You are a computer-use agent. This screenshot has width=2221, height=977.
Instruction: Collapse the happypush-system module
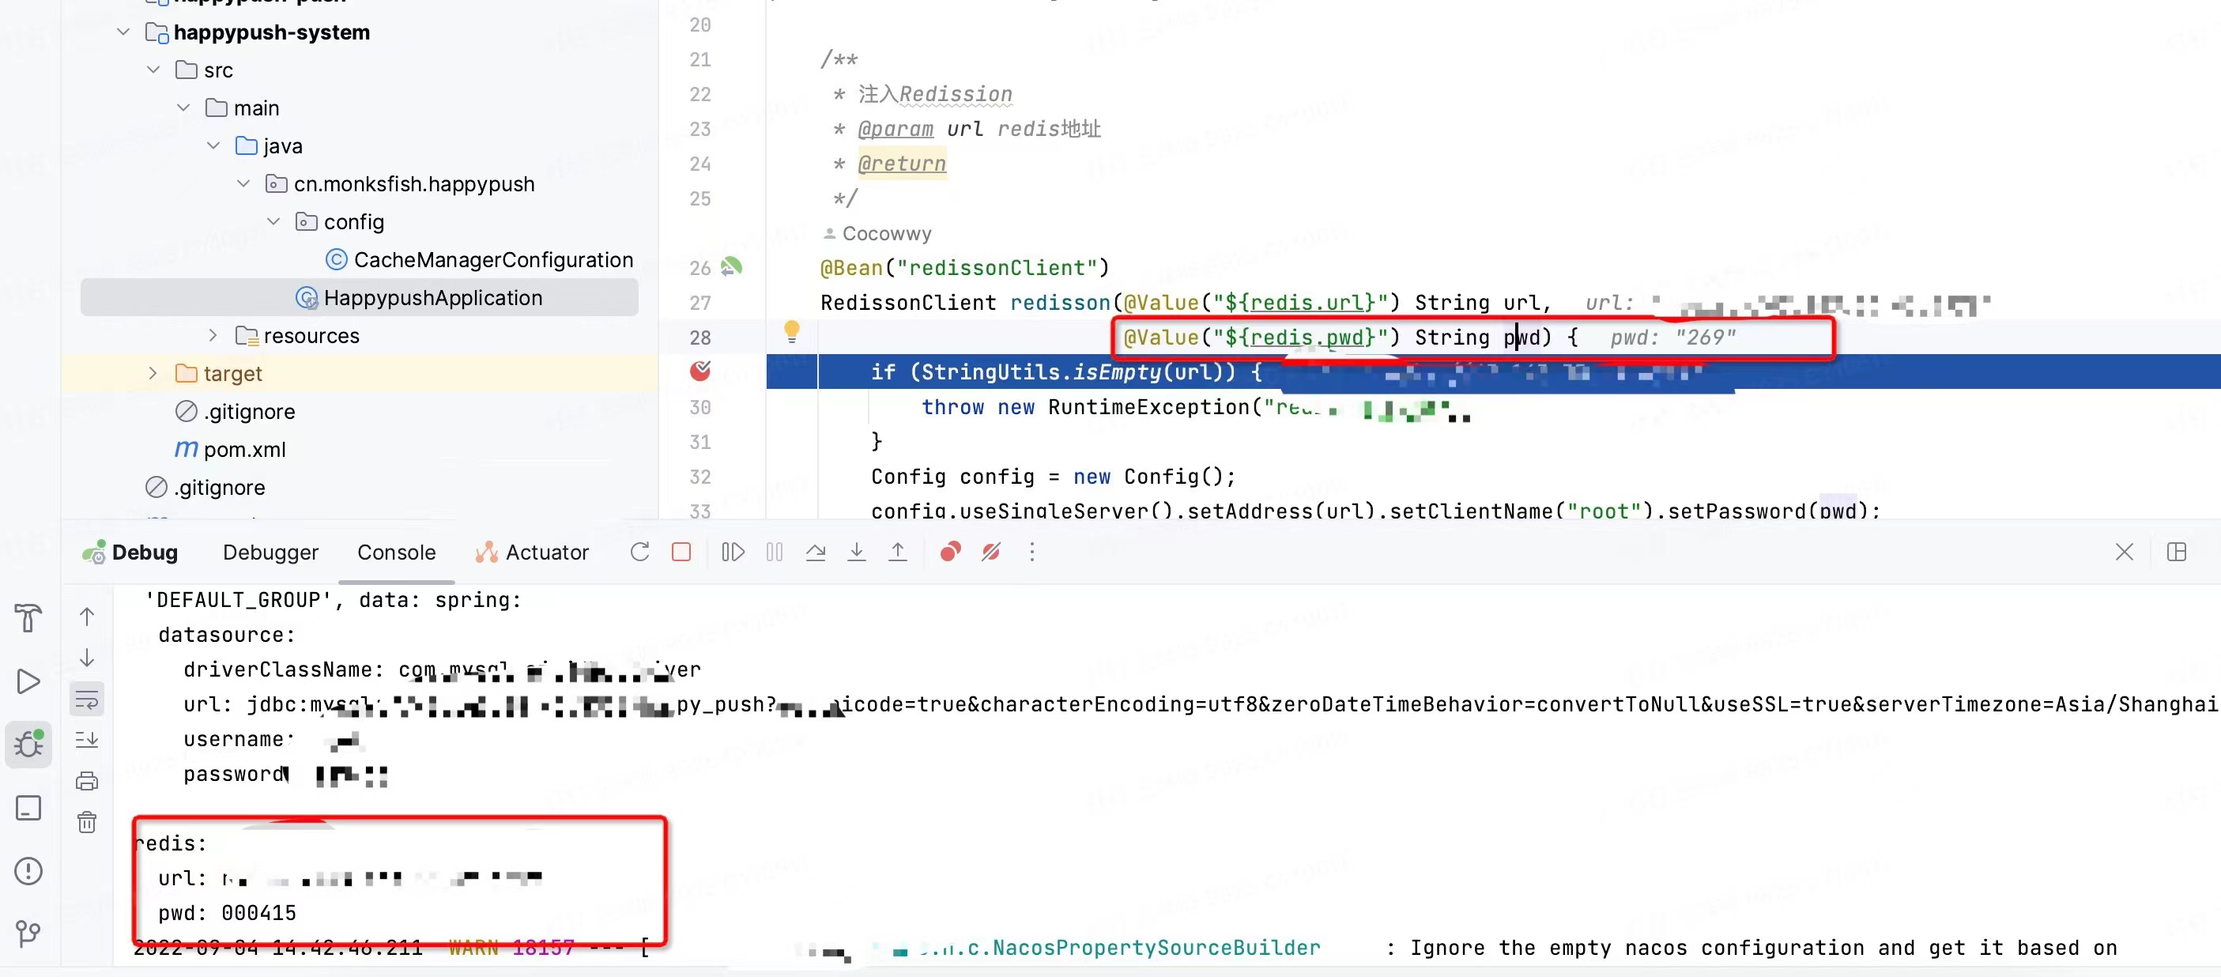[x=123, y=32]
